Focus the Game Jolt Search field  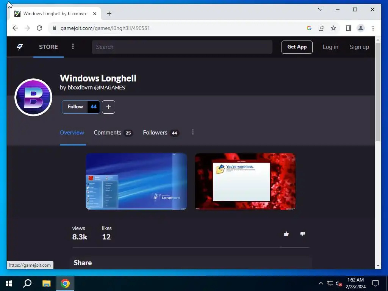pos(182,47)
